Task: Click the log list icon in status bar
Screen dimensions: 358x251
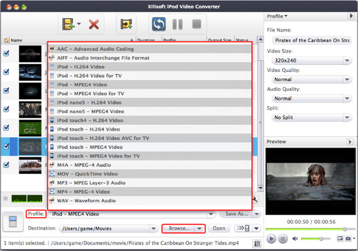Action: (x=257, y=243)
